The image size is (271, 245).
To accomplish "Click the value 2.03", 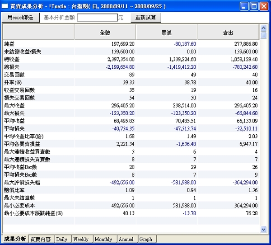I will 253,136.
